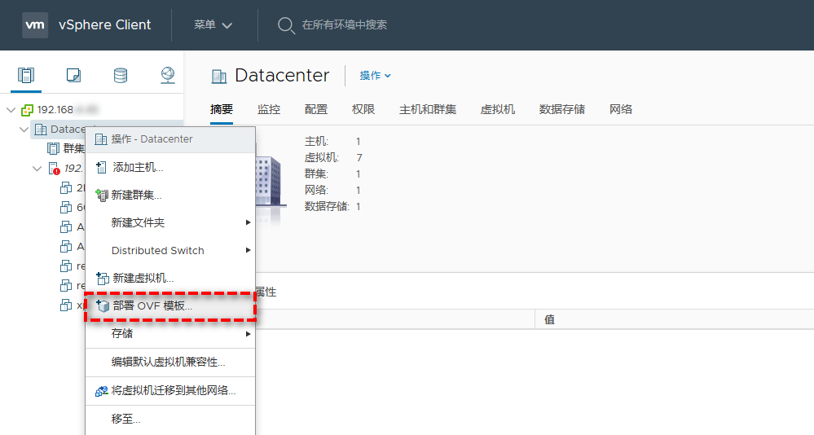814x435 pixels.
Task: Open the 菜单 dropdown
Action: pos(213,25)
